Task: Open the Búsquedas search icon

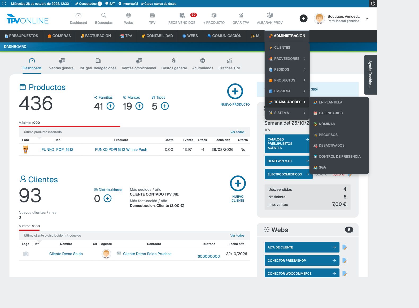Action: coord(104,15)
